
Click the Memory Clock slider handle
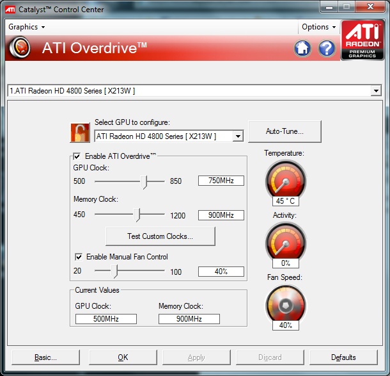click(137, 215)
